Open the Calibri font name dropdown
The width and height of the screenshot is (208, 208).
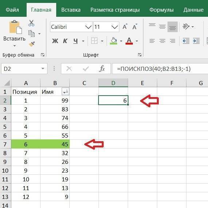click(x=88, y=27)
